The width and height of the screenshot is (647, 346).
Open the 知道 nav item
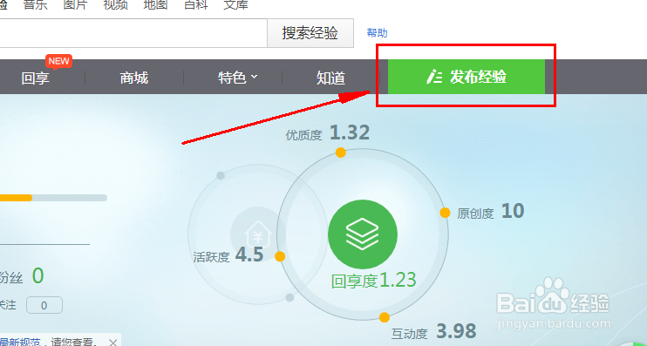pyautogui.click(x=330, y=78)
